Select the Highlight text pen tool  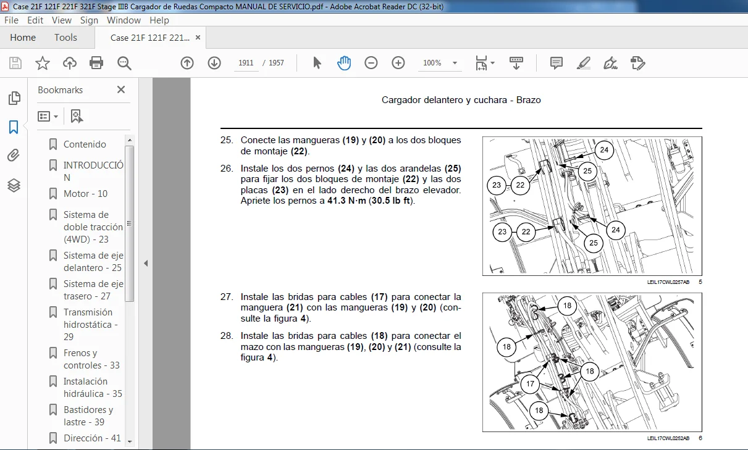coord(584,63)
